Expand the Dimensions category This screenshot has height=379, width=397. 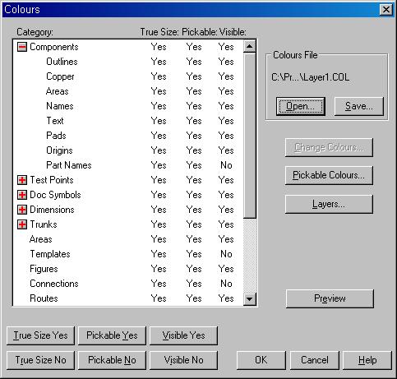point(22,210)
